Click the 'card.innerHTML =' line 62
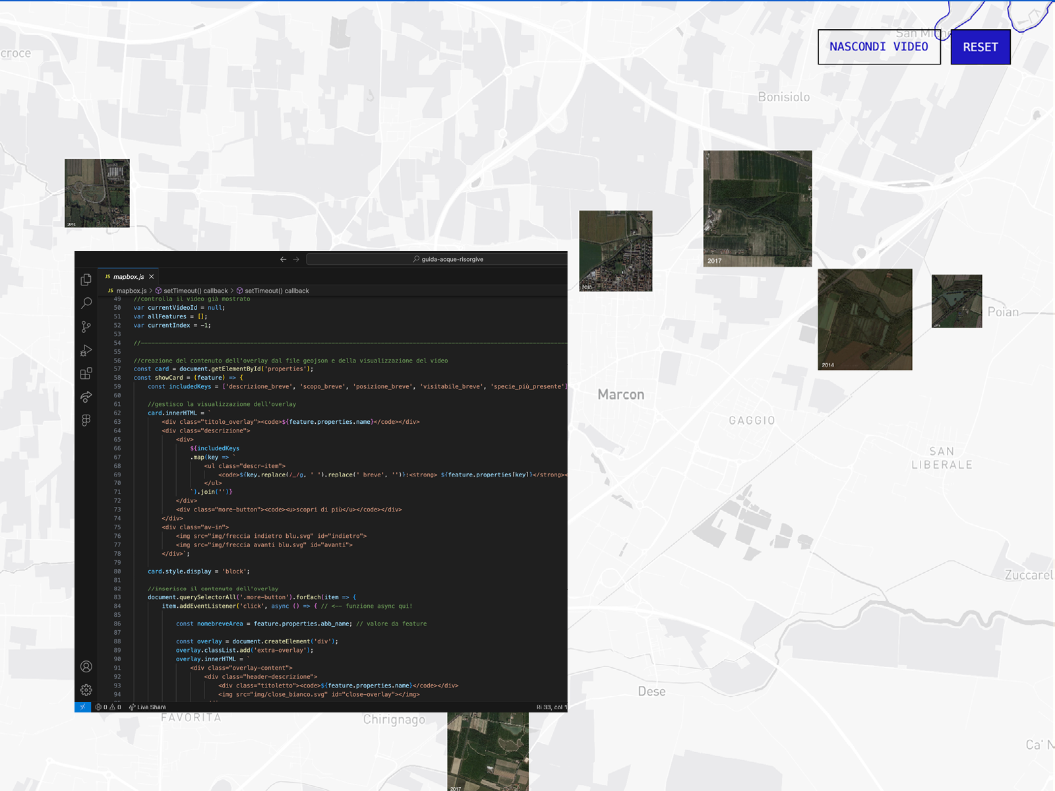Screen dimensions: 1055x791 point(179,413)
